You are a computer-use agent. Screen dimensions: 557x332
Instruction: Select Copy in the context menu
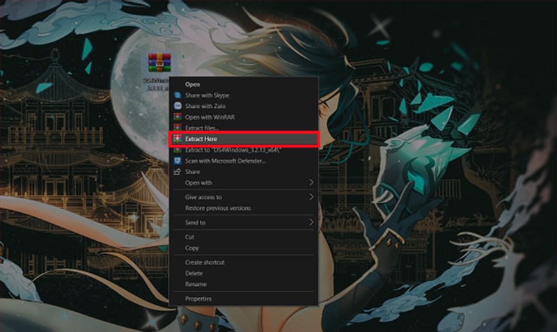(192, 248)
